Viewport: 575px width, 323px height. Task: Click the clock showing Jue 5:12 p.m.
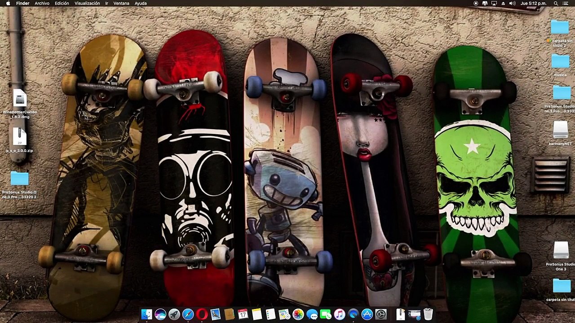533,3
